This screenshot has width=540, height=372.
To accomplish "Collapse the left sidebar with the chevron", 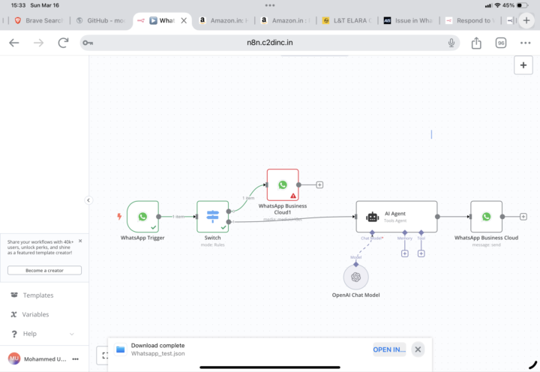I will 88,200.
